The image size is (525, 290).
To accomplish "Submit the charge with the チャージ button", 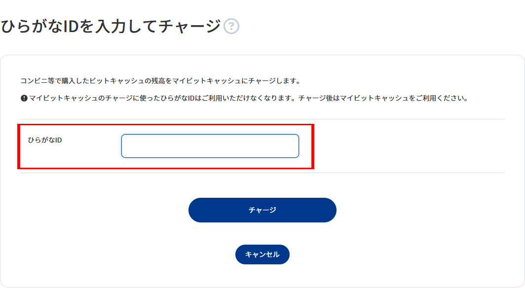I will coord(262,210).
